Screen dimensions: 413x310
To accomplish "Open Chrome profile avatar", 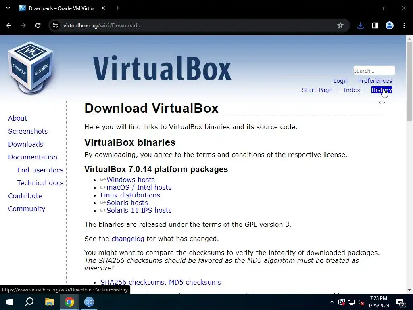I will 390,25.
